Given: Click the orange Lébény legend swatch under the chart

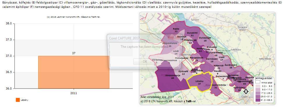Looking at the screenshot, I should [x=18, y=100].
